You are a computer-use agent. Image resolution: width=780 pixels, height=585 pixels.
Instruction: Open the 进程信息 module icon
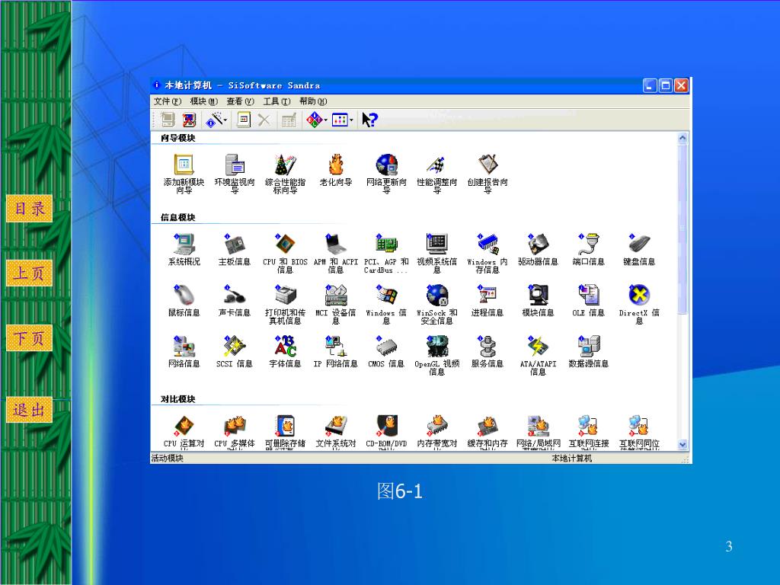tap(487, 296)
